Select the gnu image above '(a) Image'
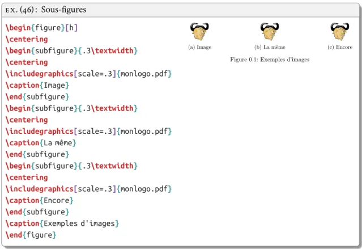The image size is (362, 249). click(199, 31)
